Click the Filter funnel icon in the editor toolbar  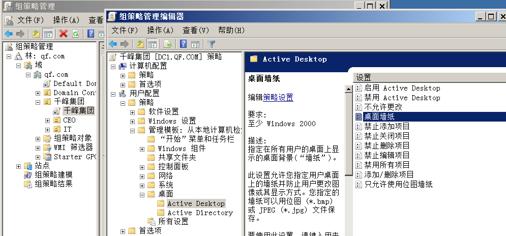point(211,44)
